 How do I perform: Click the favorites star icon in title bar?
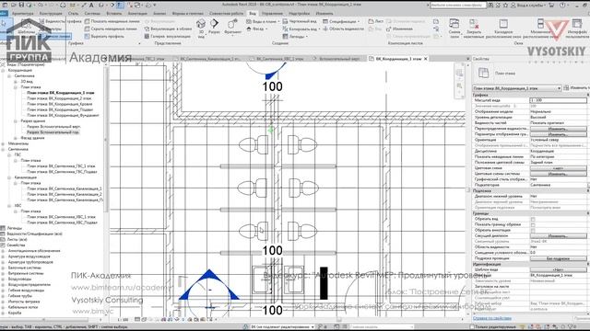tap(505, 5)
